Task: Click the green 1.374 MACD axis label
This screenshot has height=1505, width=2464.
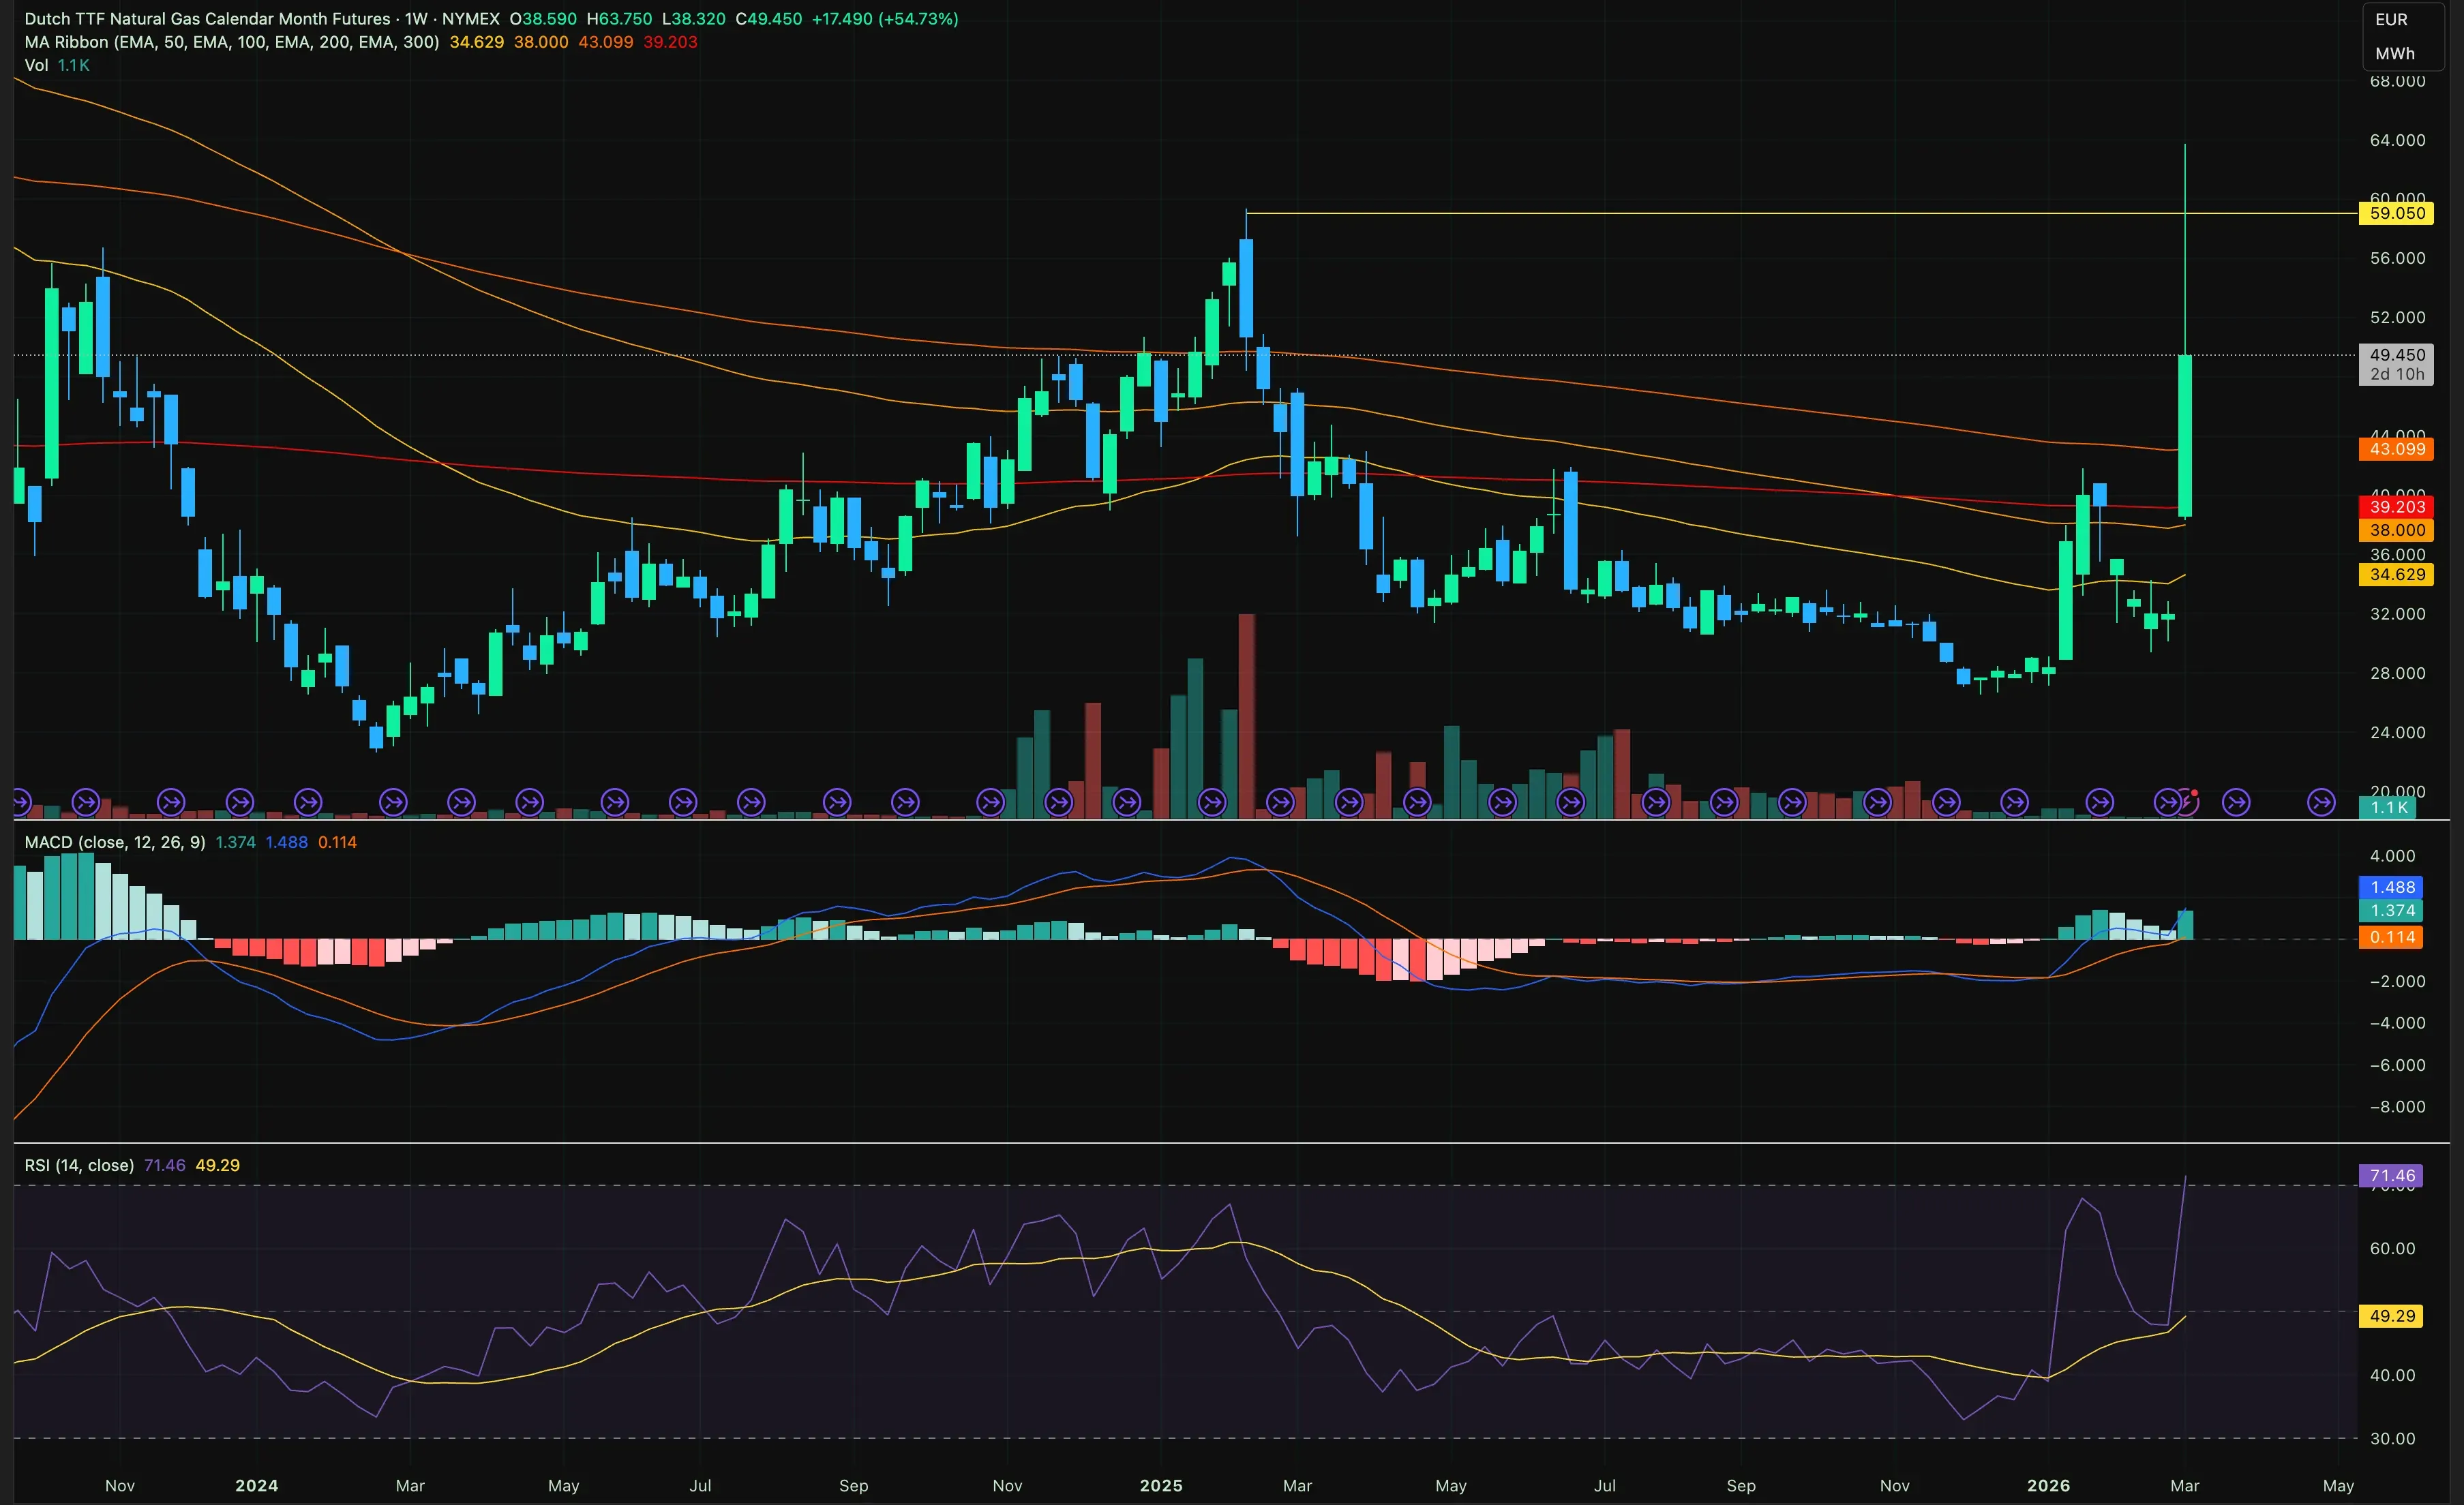Action: click(x=2392, y=910)
